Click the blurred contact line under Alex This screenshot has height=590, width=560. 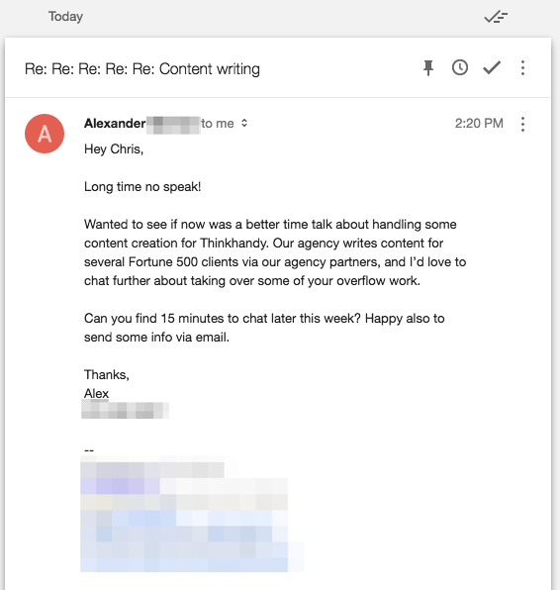tap(125, 410)
